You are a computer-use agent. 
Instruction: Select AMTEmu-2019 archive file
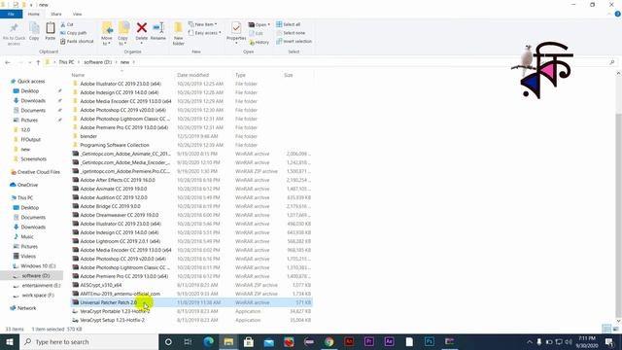pos(120,294)
